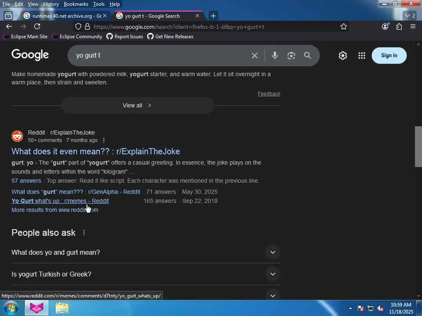Screen dimensions: 422x316
Task: Open the taskbar file explorer icon
Action: 62,308
